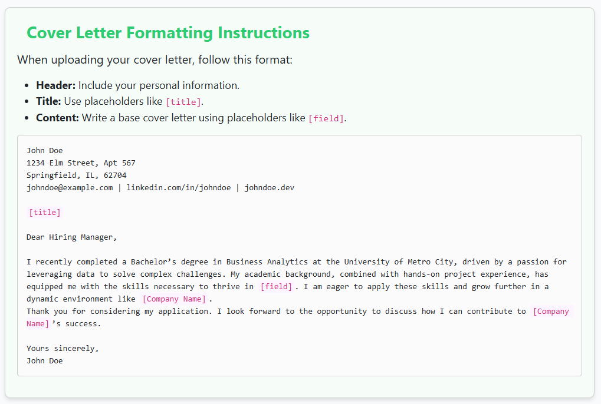Click [Company Name] after 'dynamic environment like'
The width and height of the screenshot is (601, 404).
pyautogui.click(x=174, y=299)
